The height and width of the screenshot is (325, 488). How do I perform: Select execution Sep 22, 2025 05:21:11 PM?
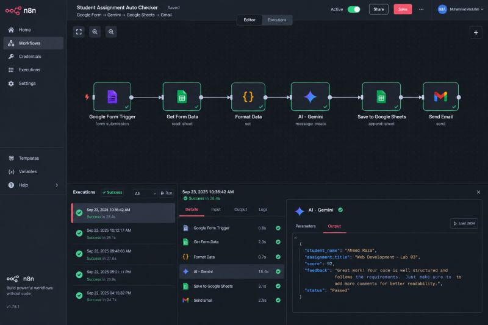[x=123, y=275]
